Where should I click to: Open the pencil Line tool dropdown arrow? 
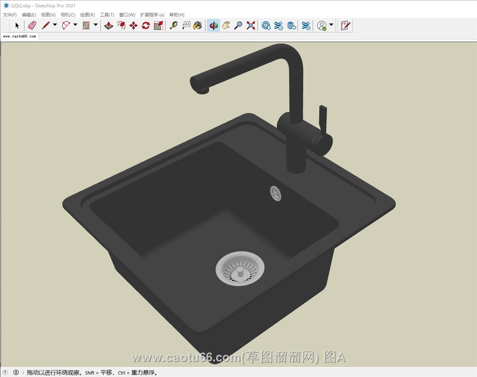click(x=55, y=25)
